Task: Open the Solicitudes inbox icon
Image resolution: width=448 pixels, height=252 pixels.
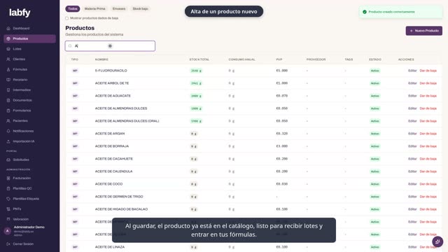Action: pyautogui.click(x=8, y=160)
